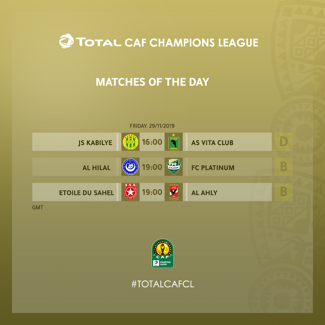Click the 19:00 time for Etoile match

pos(152,192)
